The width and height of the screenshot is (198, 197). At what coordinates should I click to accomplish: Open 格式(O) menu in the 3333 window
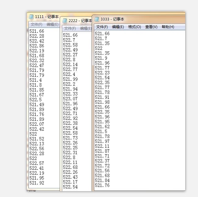[x=134, y=27]
